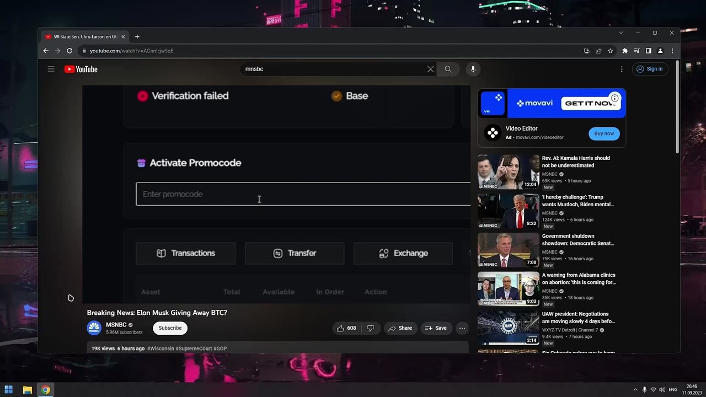The width and height of the screenshot is (706, 397).
Task: Open a new browser tab
Action: tap(137, 36)
